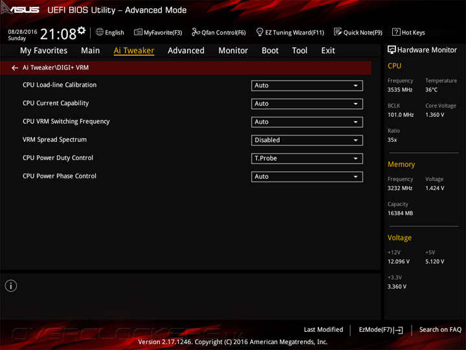This screenshot has height=350, width=466.
Task: Open Qfan Control fan icon
Action: click(195, 32)
